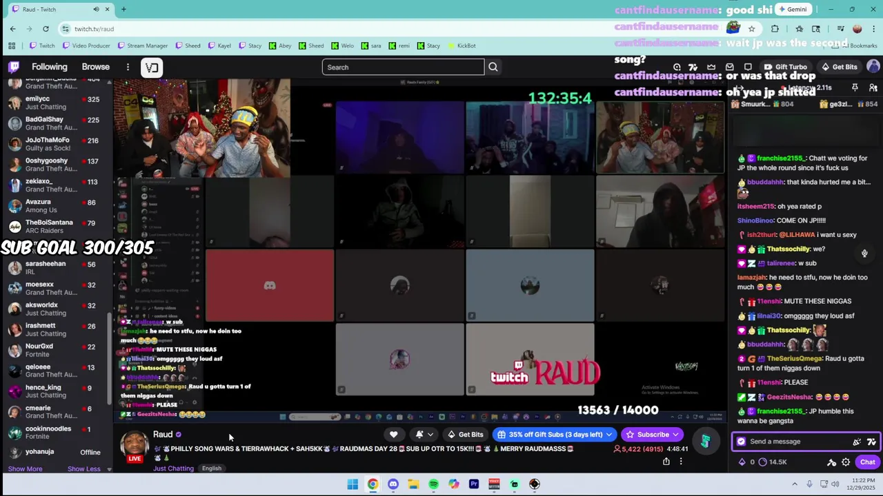Click Show More in followed channels
Image resolution: width=883 pixels, height=496 pixels.
click(25, 468)
